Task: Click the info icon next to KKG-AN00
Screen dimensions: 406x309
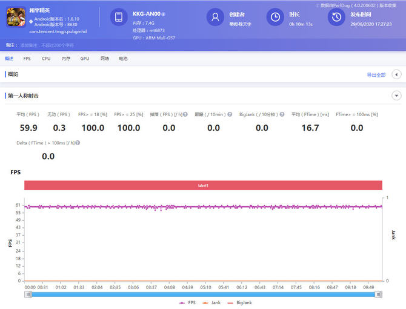Action: pos(164,14)
